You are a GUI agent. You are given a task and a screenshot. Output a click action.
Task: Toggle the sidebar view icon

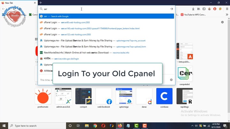click(204, 9)
